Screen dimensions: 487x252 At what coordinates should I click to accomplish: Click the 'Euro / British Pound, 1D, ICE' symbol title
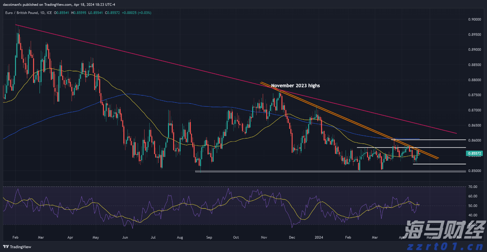28,13
